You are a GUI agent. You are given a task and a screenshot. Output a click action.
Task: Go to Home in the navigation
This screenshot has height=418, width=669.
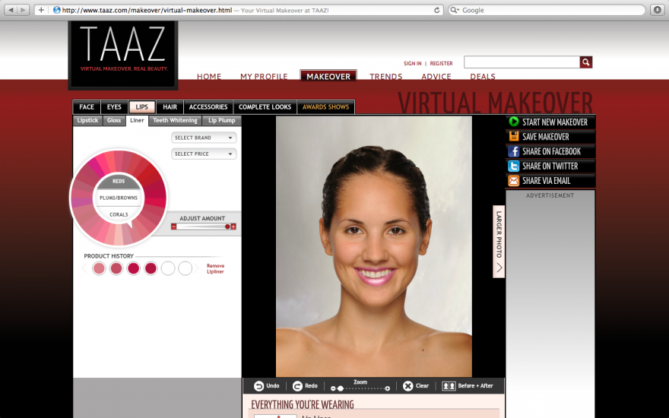pos(209,76)
